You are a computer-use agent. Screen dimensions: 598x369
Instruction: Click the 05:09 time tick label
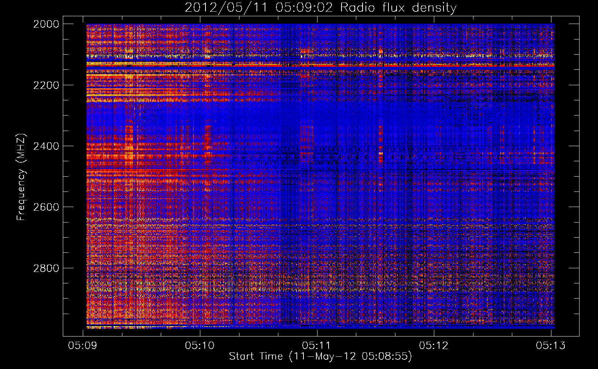pos(83,345)
